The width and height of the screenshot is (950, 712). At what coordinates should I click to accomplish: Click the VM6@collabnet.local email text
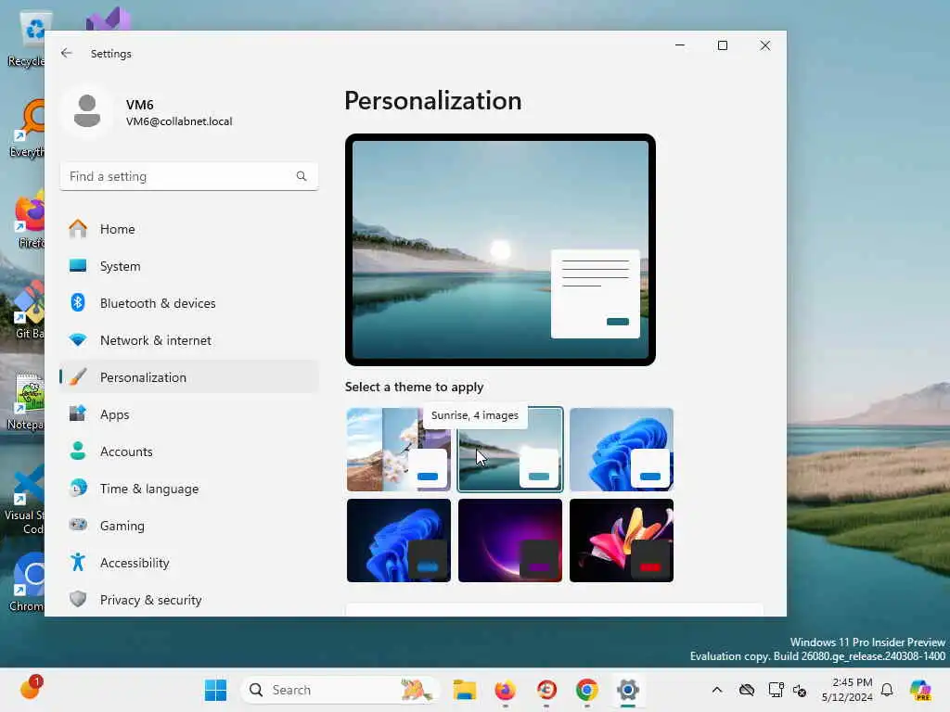click(179, 121)
